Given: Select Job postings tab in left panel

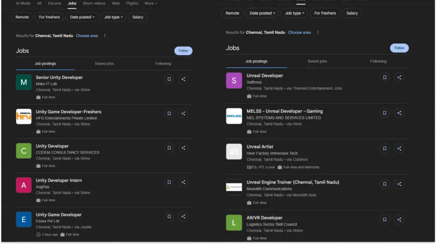Looking at the screenshot, I should (x=45, y=64).
